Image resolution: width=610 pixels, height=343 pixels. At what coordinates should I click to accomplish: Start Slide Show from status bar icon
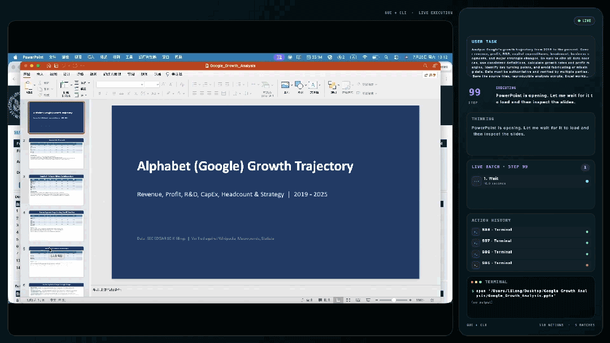368,300
